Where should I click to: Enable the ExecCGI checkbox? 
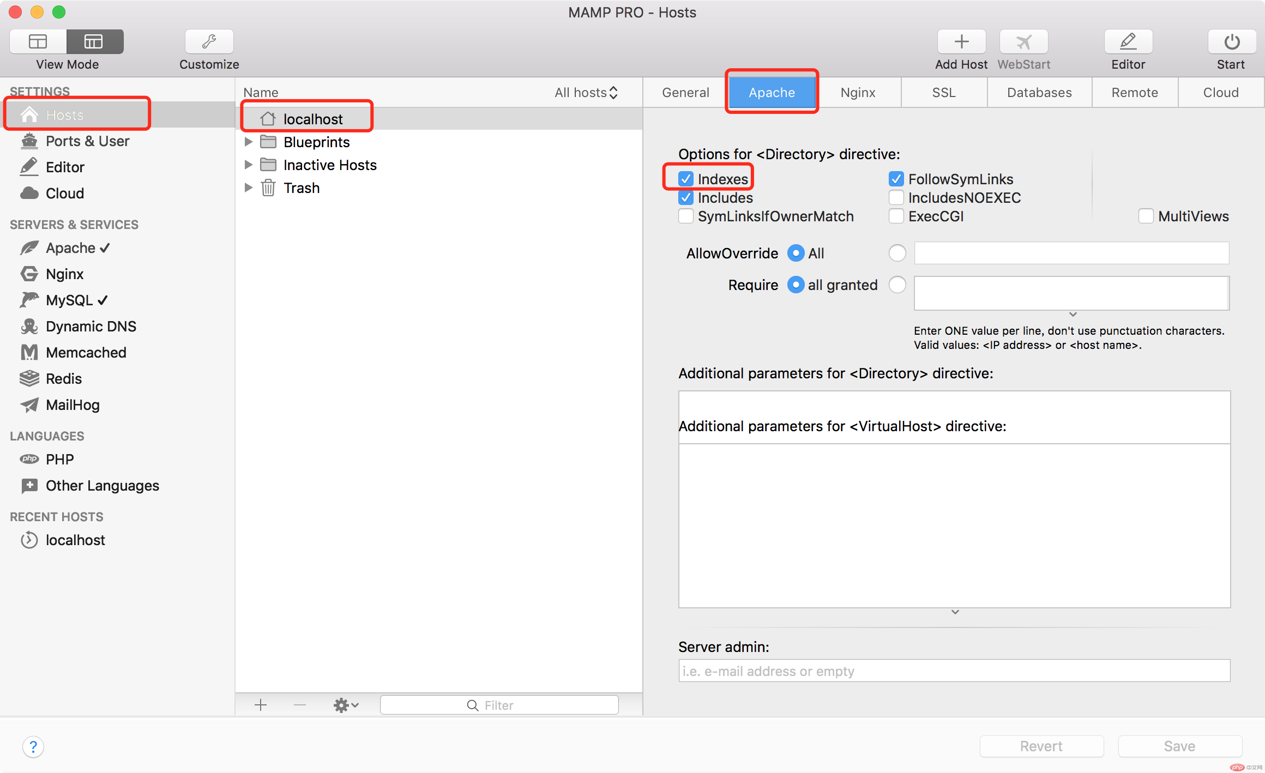[x=896, y=216]
